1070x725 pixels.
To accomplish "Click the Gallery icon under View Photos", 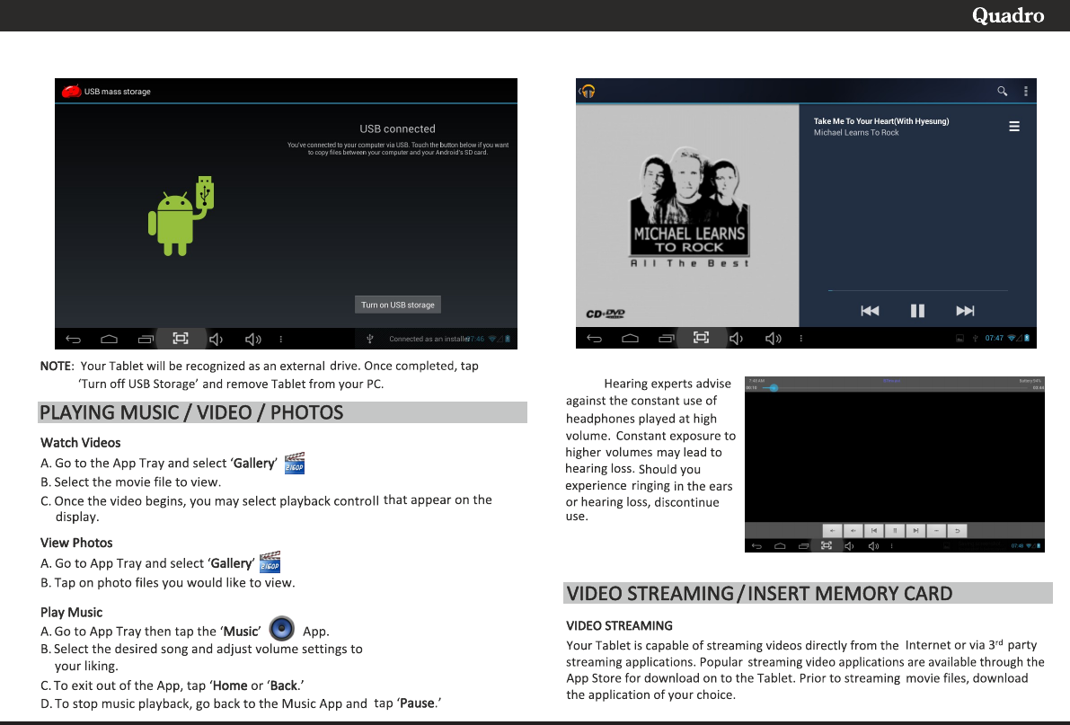I will (x=270, y=562).
